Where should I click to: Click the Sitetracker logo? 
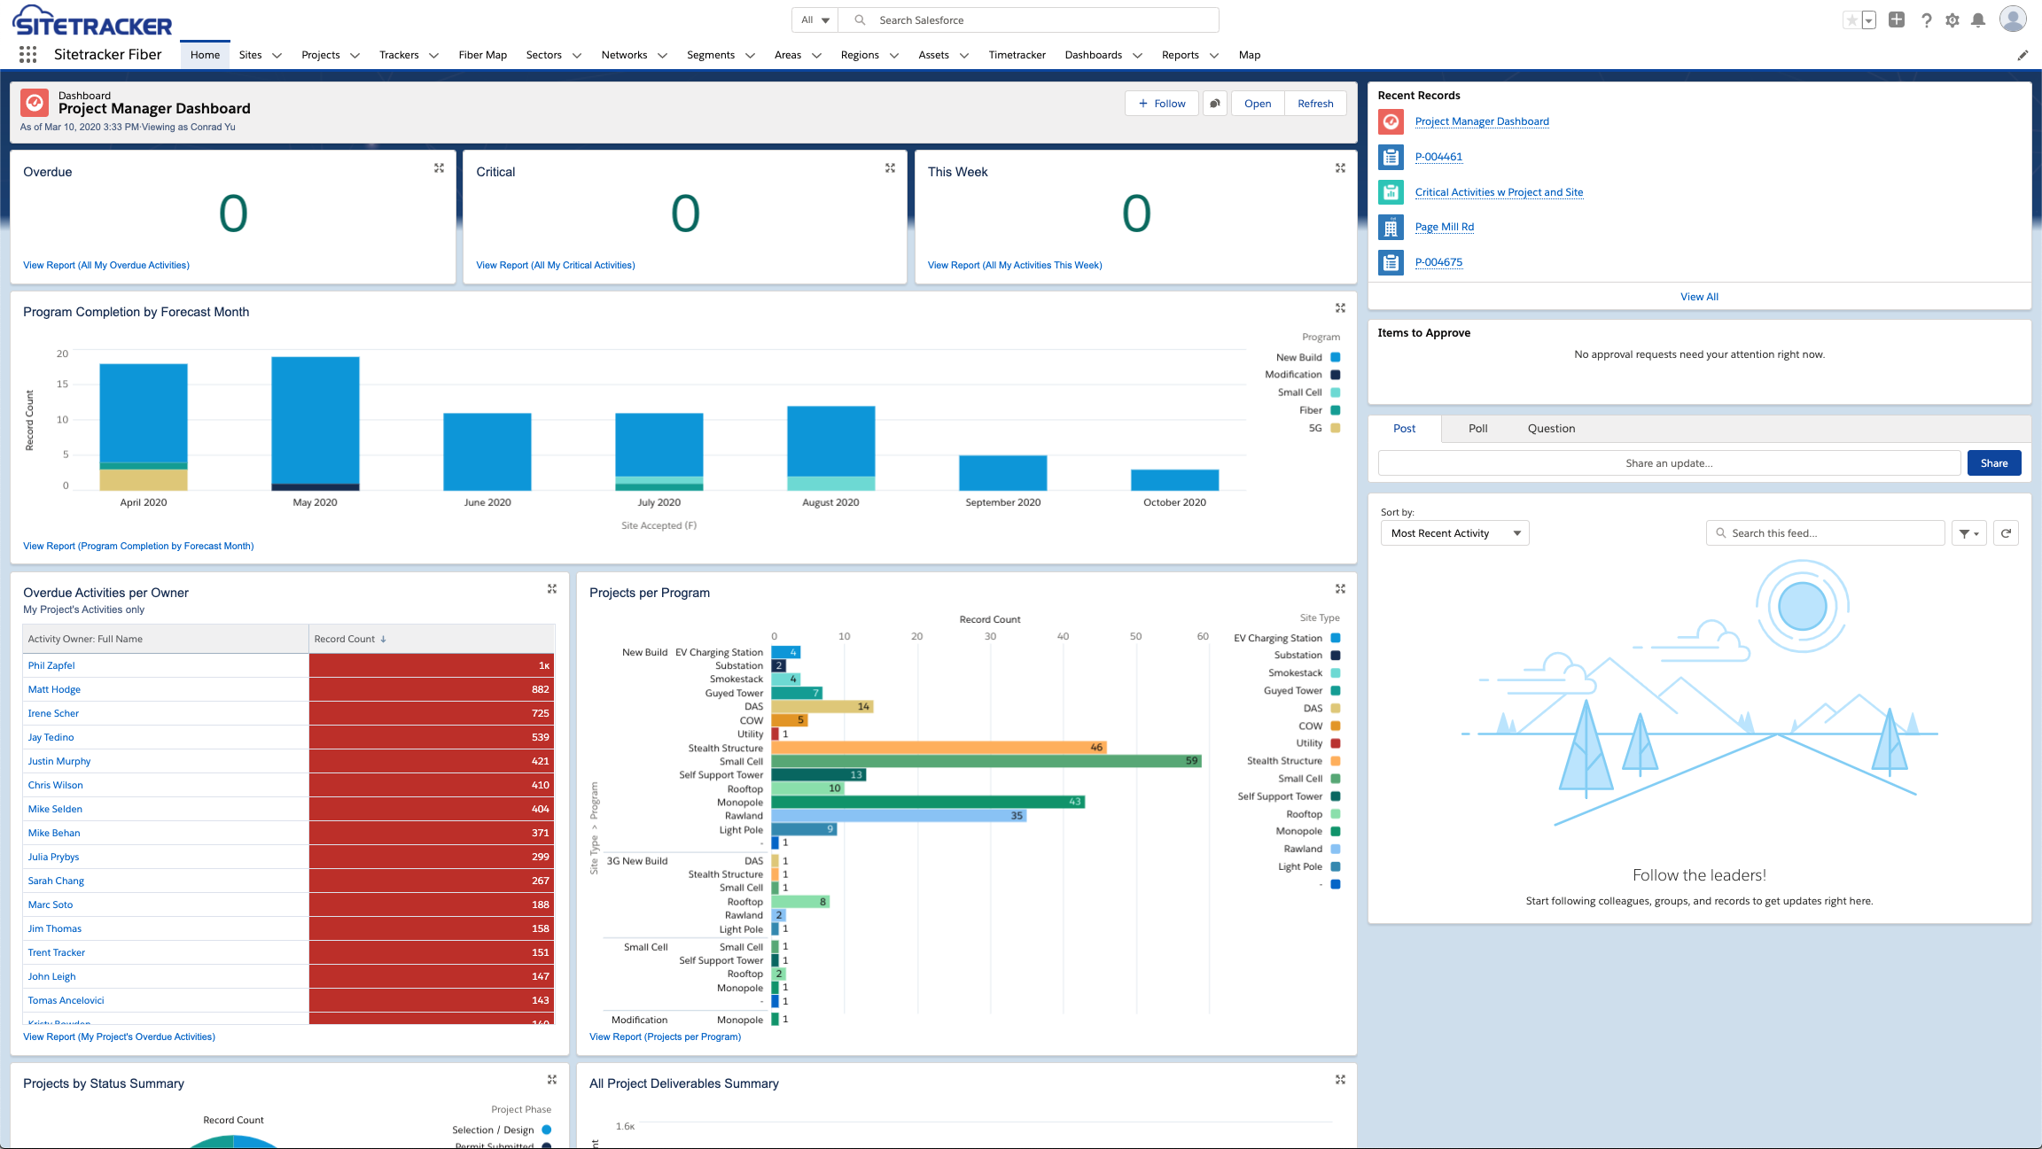pos(92,21)
